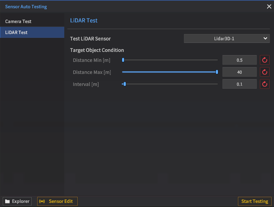Select the Interval field showing 0.1
The width and height of the screenshot is (274, 207).
239,84
